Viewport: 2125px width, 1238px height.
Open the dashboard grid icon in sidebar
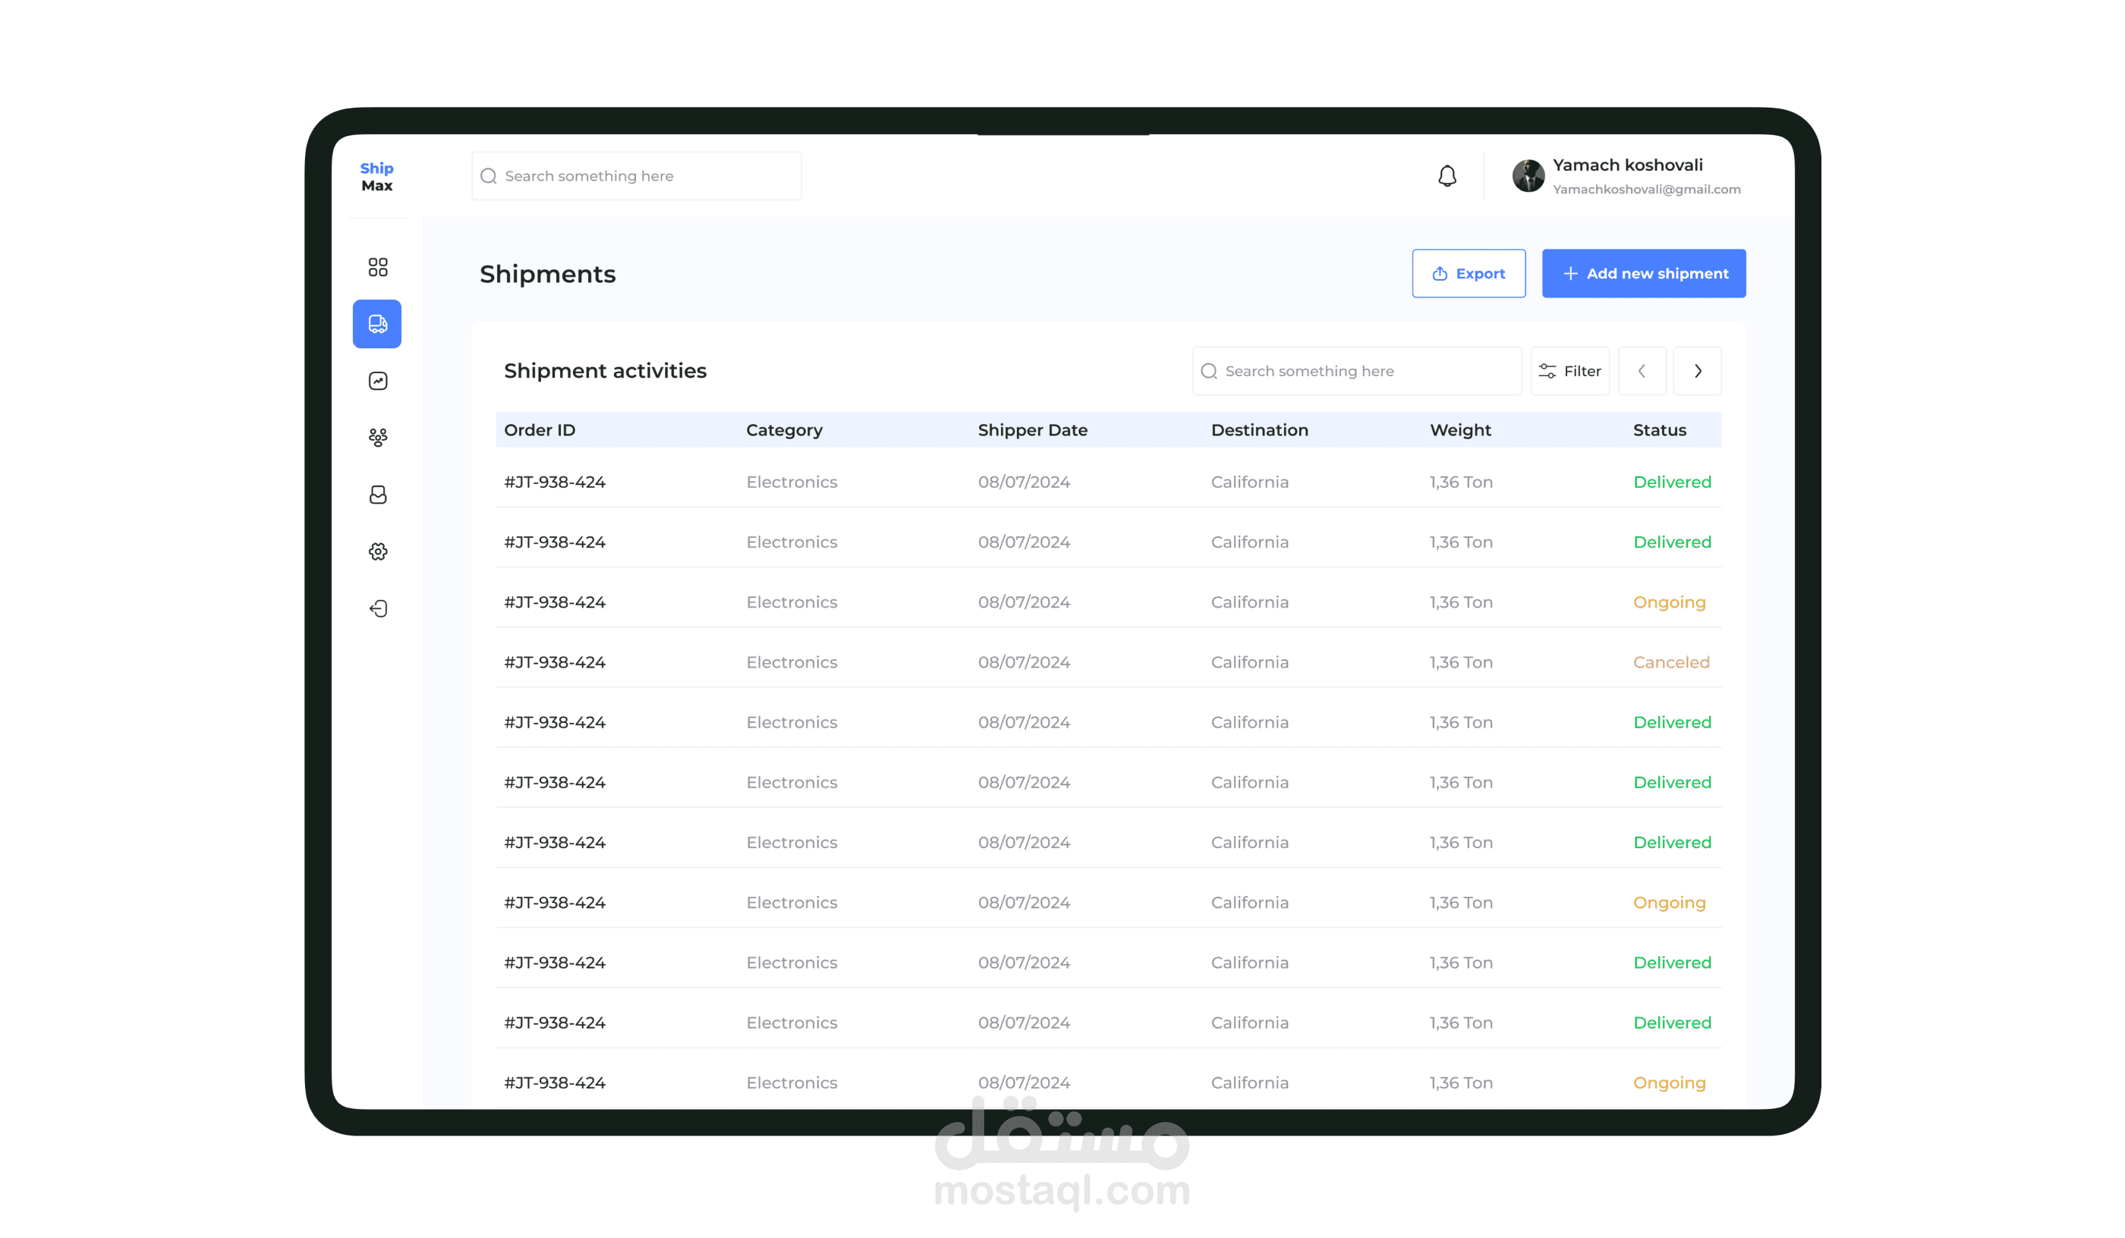[378, 267]
